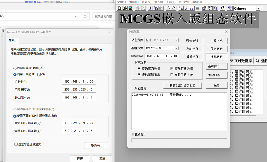Click the Print preview icon
This screenshot has width=267, height=162.
143,8
